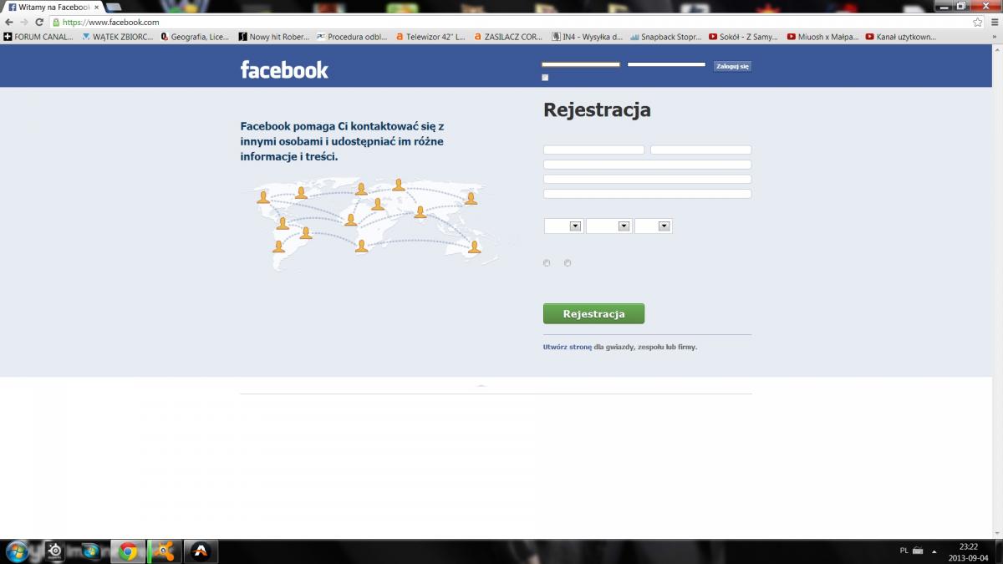Screen dimensions: 1003x564
Task: Focus the right field in the top registration row
Action: point(700,150)
